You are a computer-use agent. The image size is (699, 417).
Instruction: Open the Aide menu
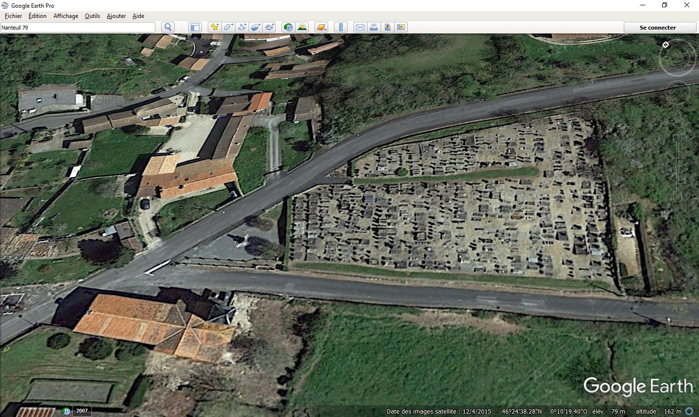138,16
